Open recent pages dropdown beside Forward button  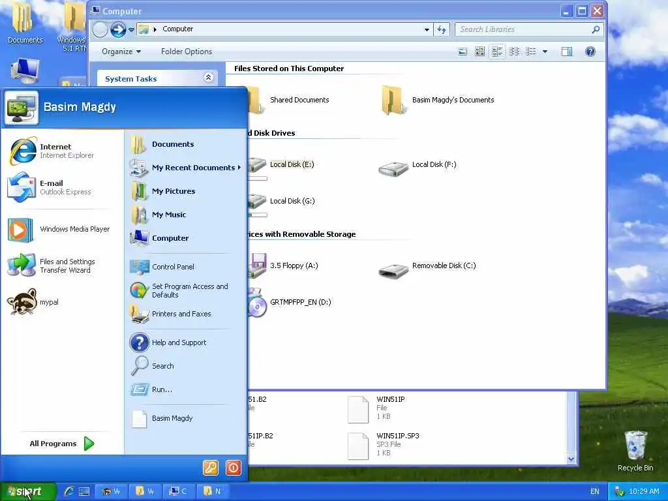[x=131, y=29]
